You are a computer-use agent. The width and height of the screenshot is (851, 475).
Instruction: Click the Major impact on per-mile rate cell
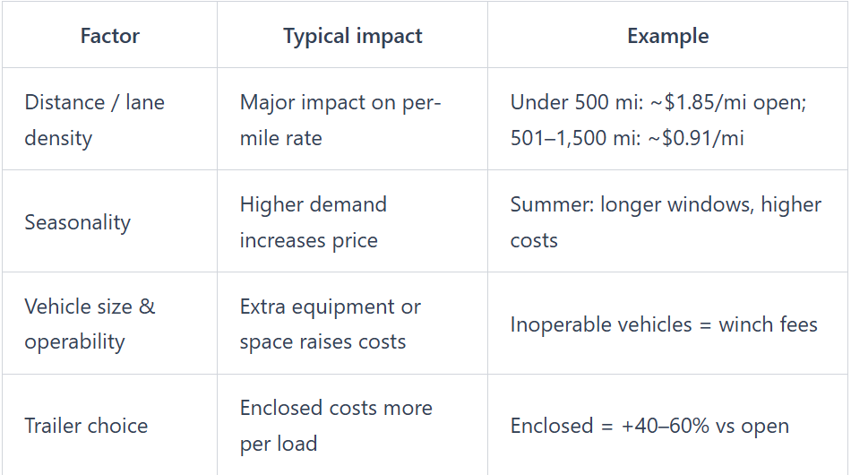340,119
